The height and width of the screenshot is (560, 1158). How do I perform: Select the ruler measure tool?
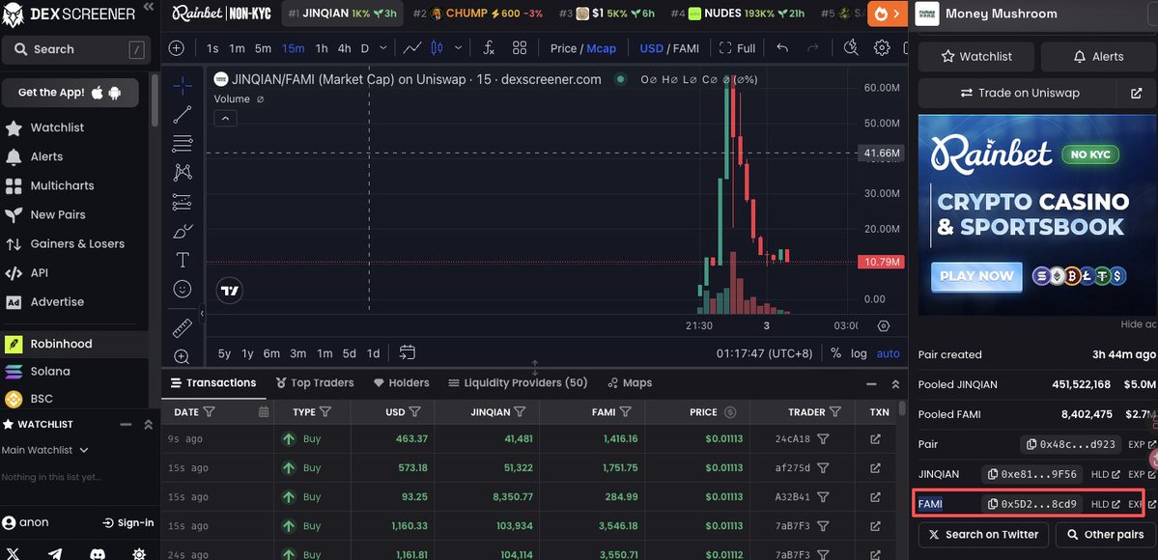[182, 327]
